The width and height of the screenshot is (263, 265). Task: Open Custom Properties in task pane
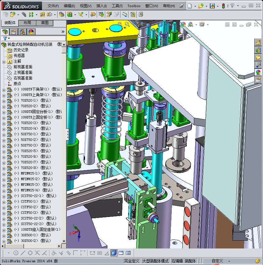(x=258, y=80)
